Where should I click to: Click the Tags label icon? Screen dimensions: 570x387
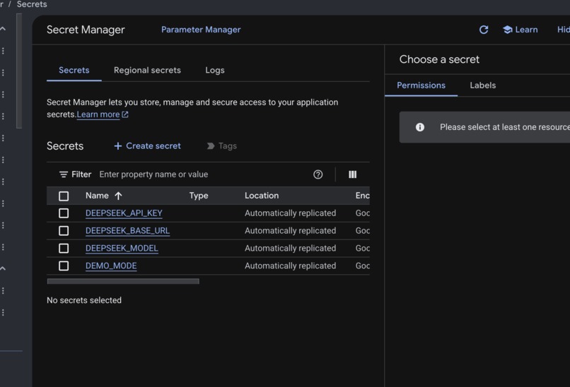pos(211,146)
